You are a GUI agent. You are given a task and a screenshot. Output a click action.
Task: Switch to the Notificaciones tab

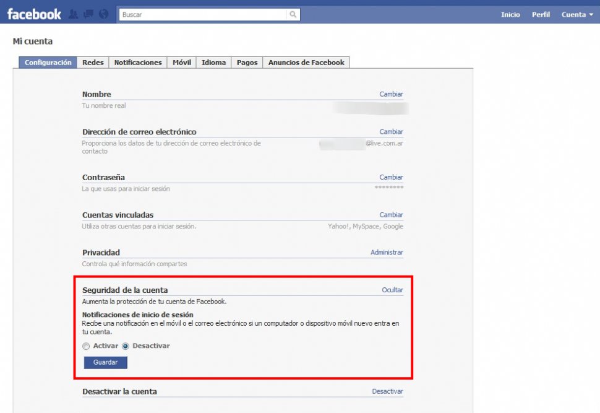click(x=138, y=63)
